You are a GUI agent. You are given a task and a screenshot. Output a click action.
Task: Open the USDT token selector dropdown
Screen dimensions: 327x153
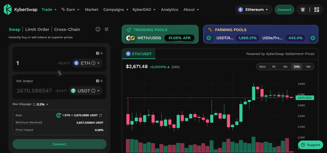[x=86, y=91]
